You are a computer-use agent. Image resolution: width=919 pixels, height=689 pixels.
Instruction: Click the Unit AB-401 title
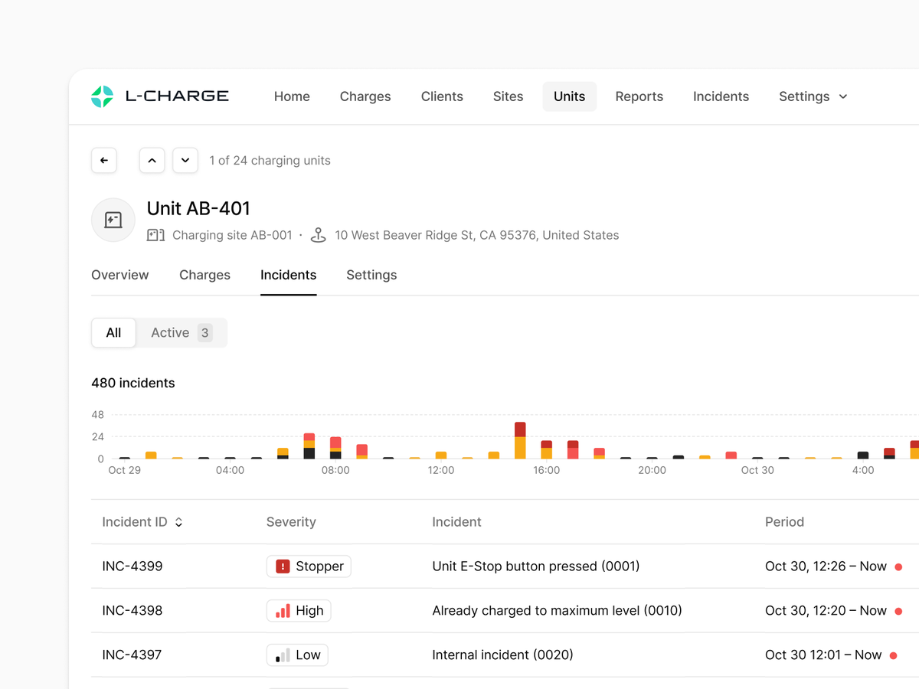[198, 208]
